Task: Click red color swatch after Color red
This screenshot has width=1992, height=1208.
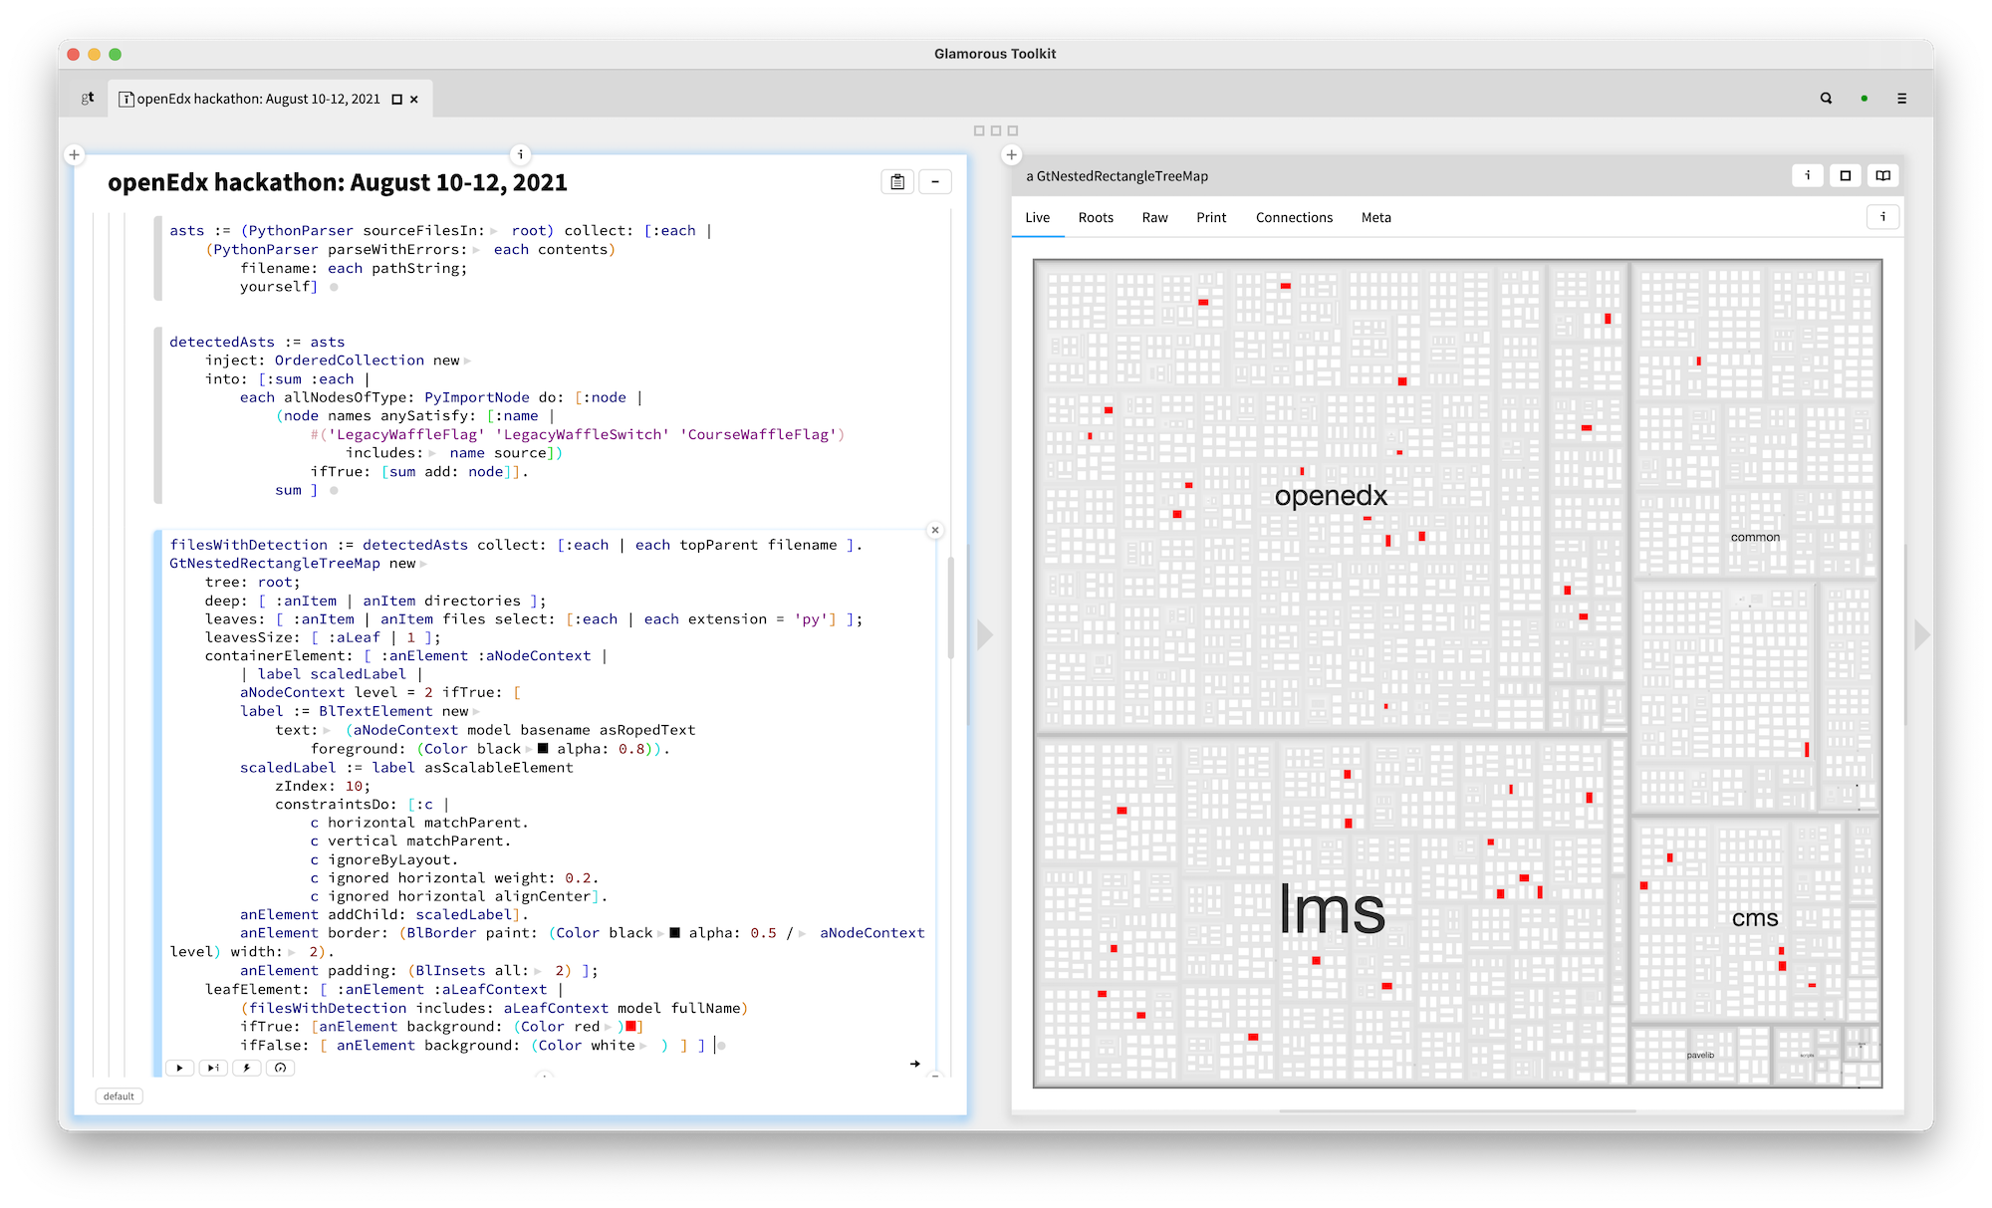Action: tap(630, 1027)
